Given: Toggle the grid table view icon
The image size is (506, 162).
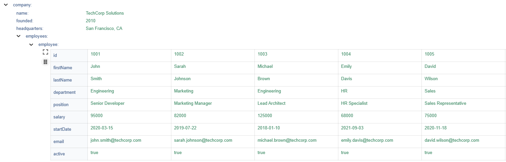Looking at the screenshot, I should pyautogui.click(x=45, y=62).
